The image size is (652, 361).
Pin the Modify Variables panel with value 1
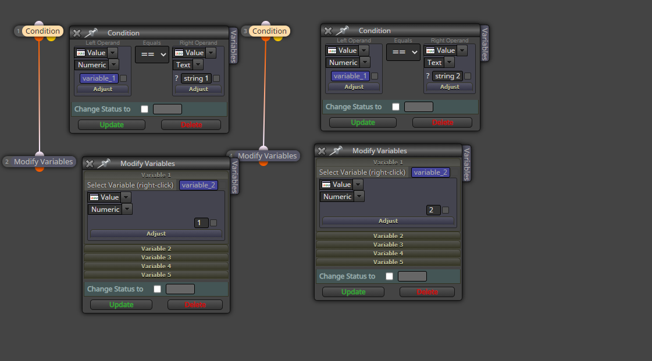(104, 164)
